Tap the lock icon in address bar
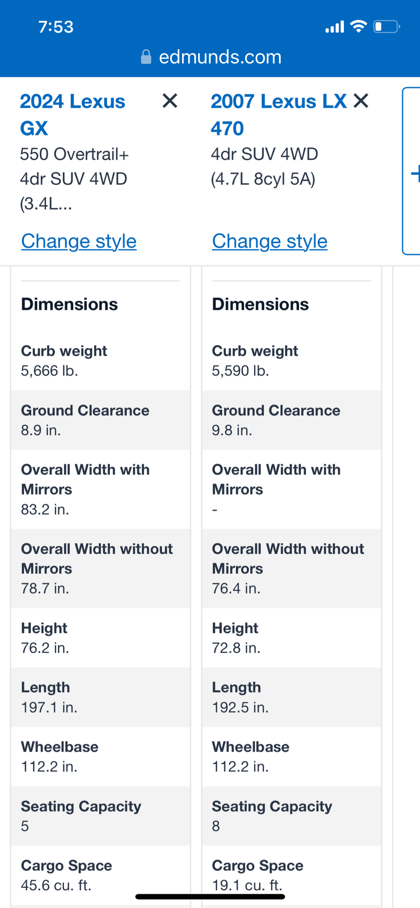Viewport: 420px width, 908px height. (146, 57)
